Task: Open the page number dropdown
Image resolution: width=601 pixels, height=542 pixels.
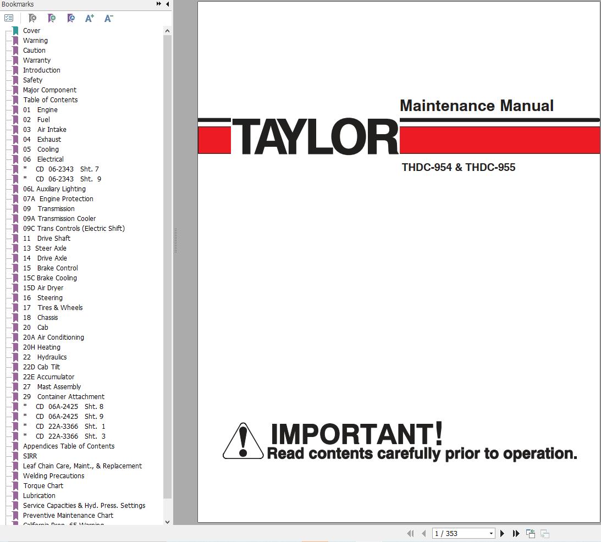Action: [492, 533]
